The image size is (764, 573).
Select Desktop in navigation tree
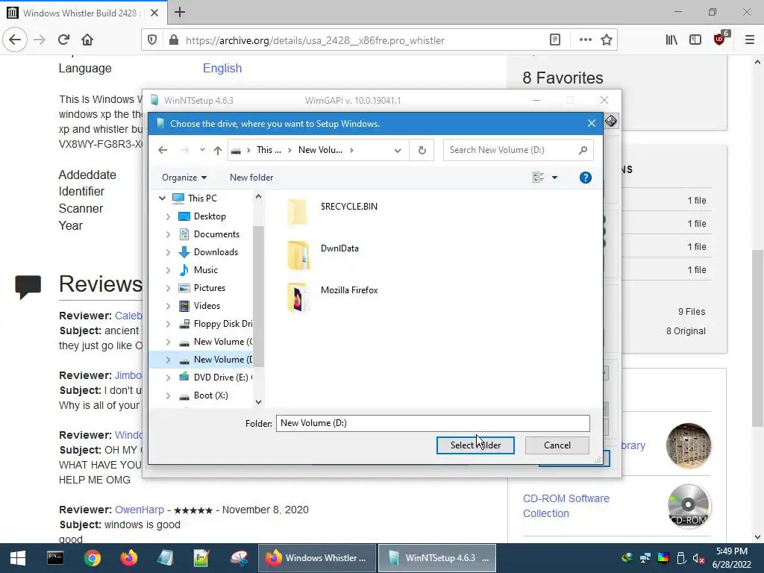pyautogui.click(x=210, y=216)
